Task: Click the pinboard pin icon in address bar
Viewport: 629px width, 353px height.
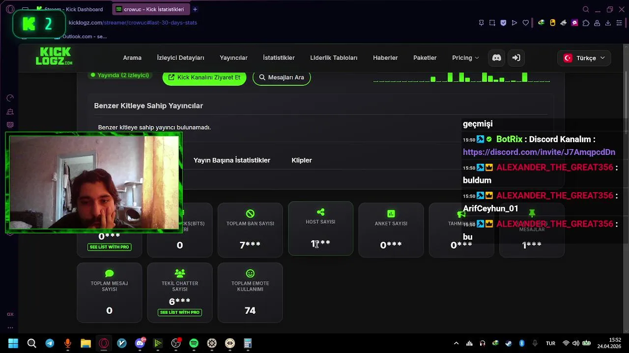Action: point(481,23)
